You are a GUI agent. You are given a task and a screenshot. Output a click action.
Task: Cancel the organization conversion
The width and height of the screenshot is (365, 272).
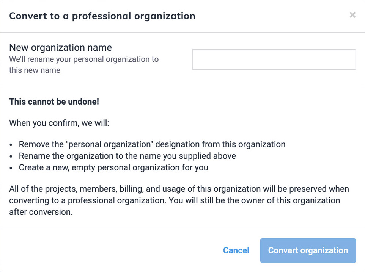pos(236,250)
